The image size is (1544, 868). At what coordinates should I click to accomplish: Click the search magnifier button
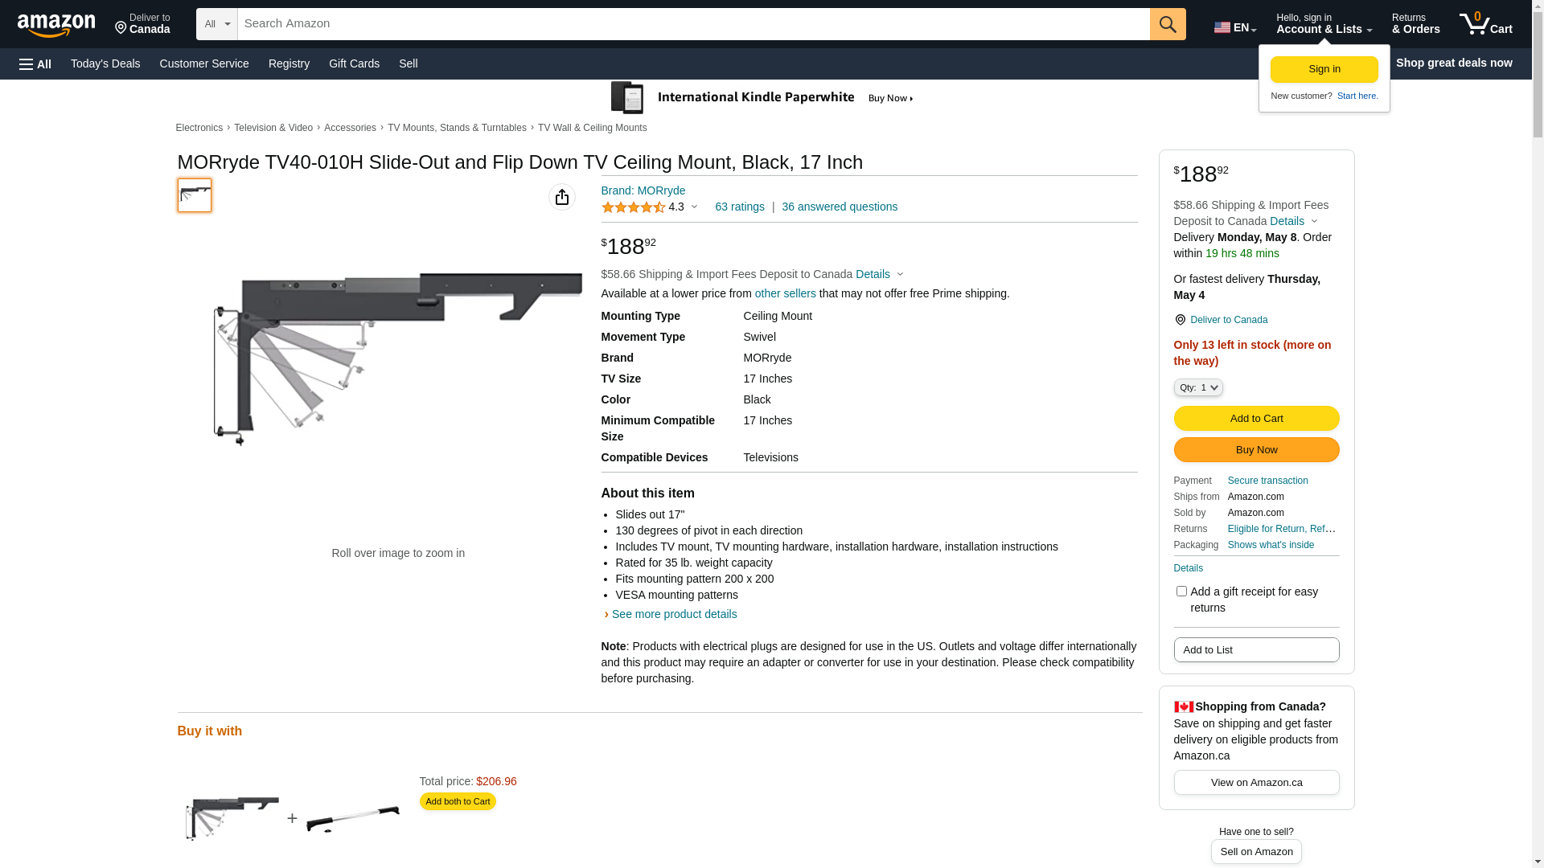tap(1168, 24)
